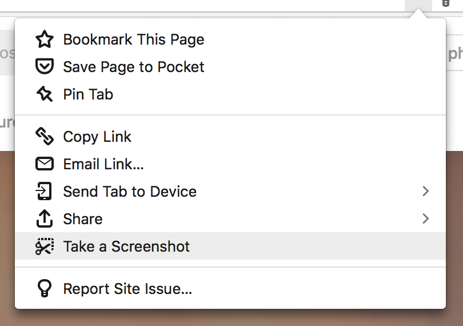This screenshot has height=326, width=463.
Task: Click the Email Link envelope icon
Action: click(x=44, y=164)
